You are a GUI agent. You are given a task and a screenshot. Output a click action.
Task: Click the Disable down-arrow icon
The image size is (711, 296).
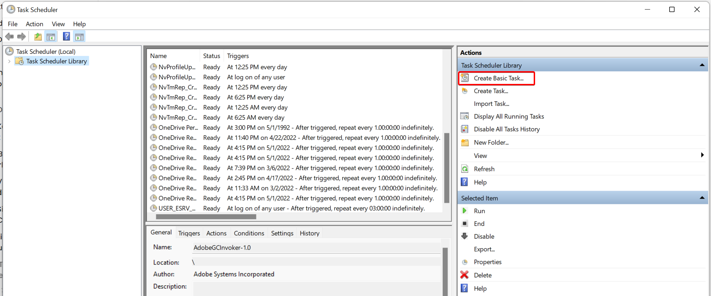point(465,236)
